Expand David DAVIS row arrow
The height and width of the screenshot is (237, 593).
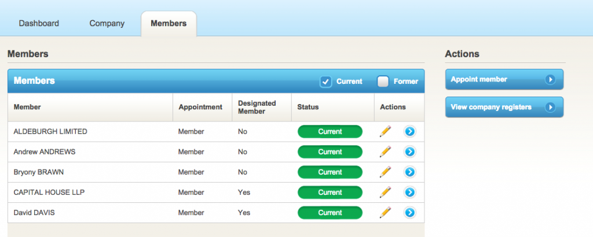tap(409, 213)
